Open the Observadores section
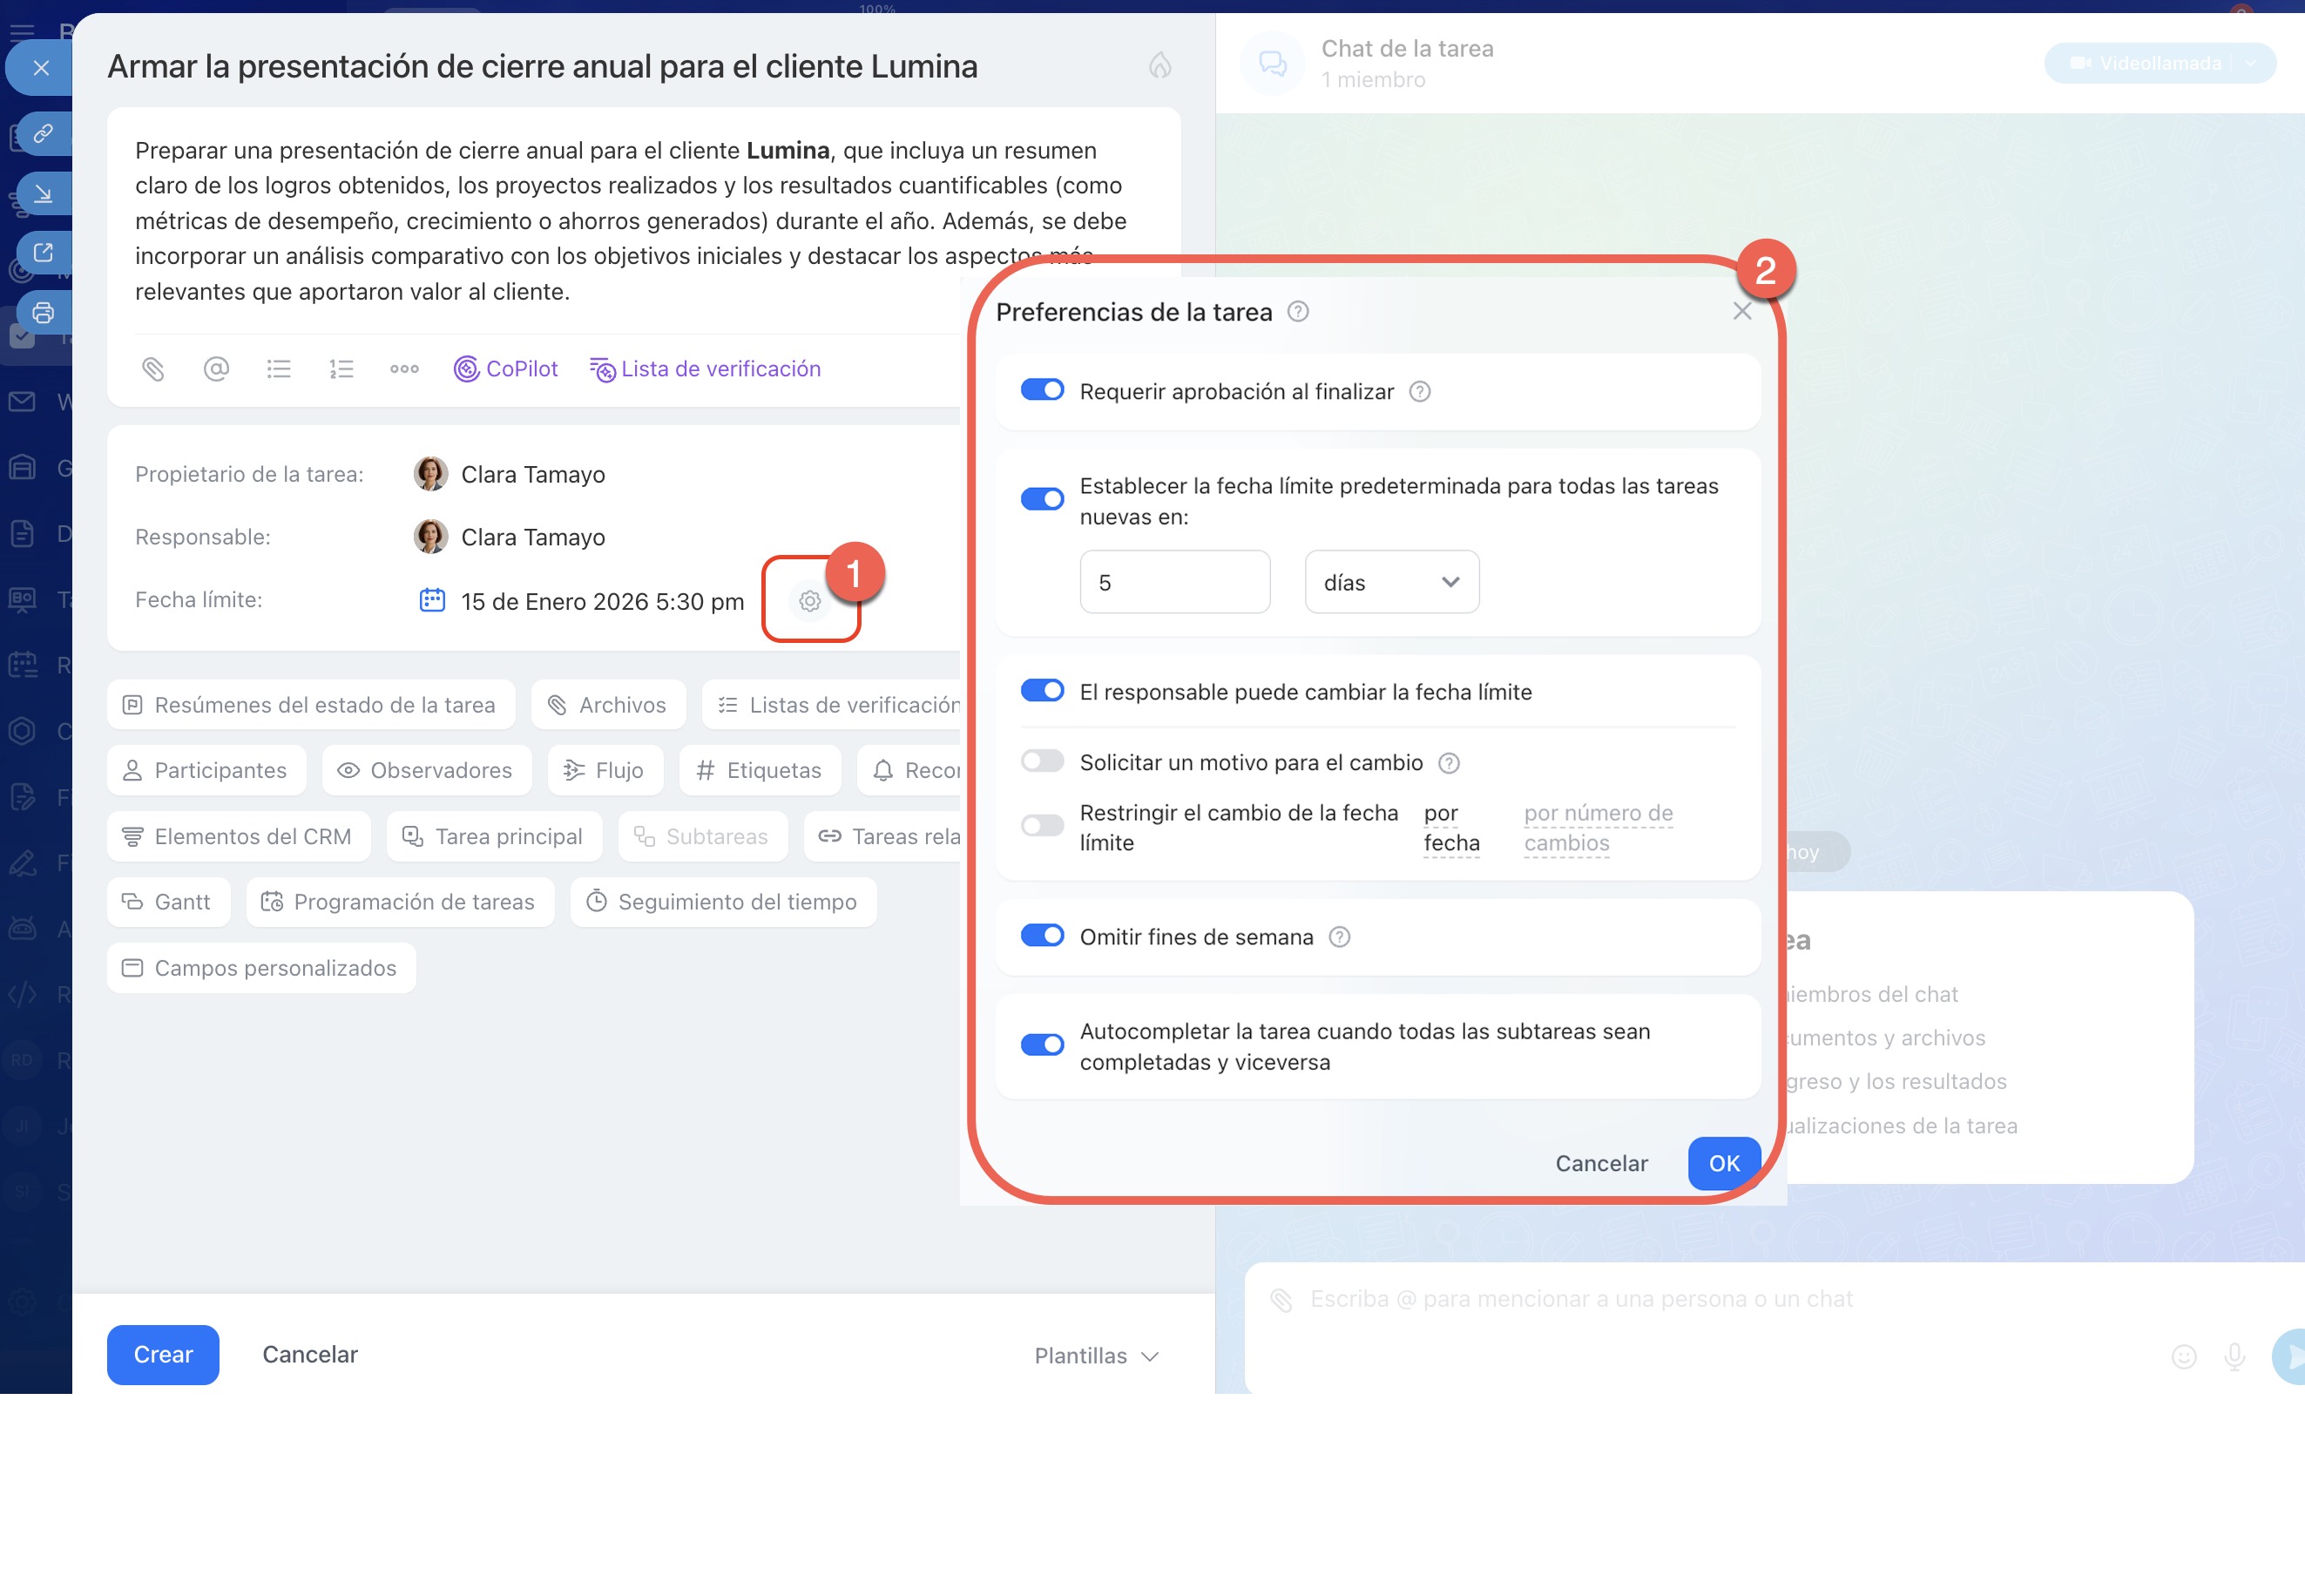This screenshot has width=2305, height=1596. click(x=426, y=770)
